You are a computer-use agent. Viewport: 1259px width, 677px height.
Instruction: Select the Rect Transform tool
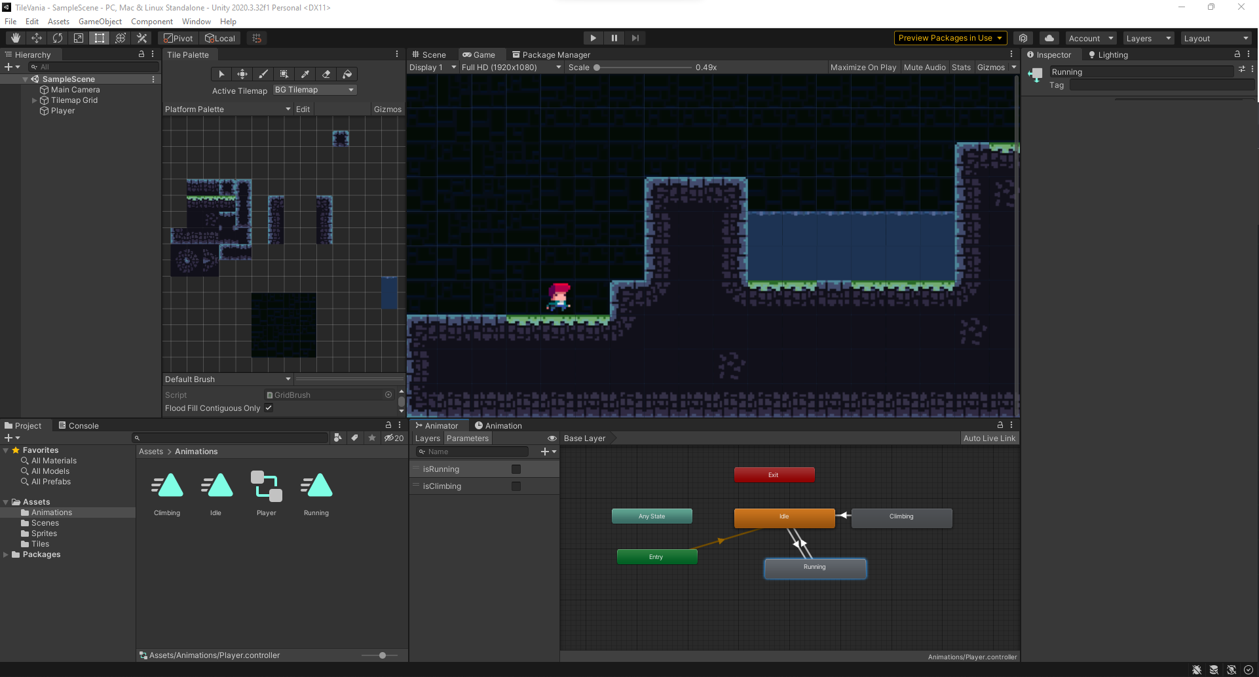(x=100, y=38)
